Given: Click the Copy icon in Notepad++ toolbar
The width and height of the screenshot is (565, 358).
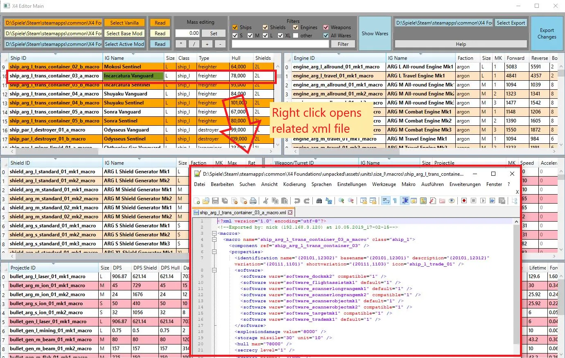Looking at the screenshot, I should (x=275, y=201).
